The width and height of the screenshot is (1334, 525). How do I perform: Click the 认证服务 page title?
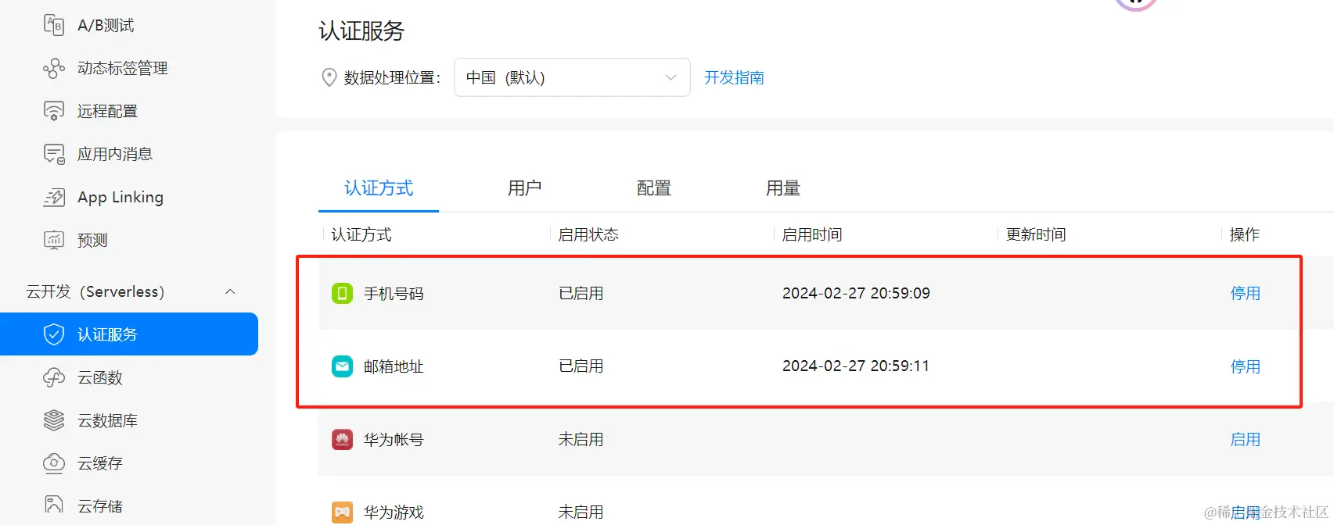[x=361, y=30]
